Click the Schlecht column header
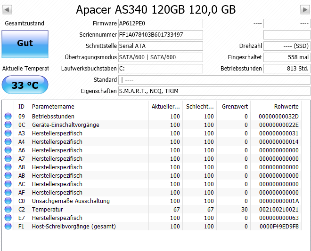Image resolution: width=311 pixels, height=251 pixels. coord(199,106)
